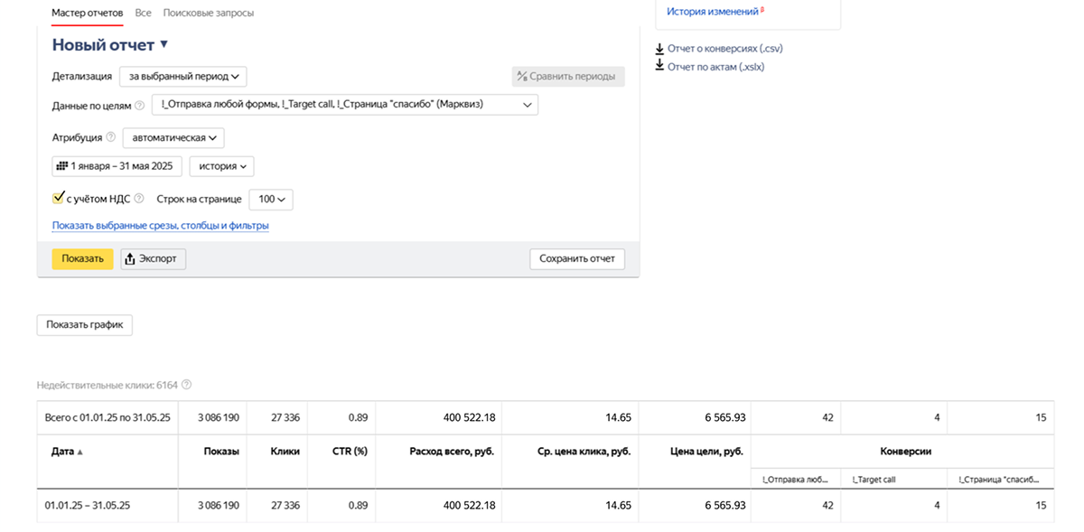Image resolution: width=1084 pixels, height=532 pixels.
Task: Click help icon next to с учётом НДС
Action: pyautogui.click(x=139, y=200)
